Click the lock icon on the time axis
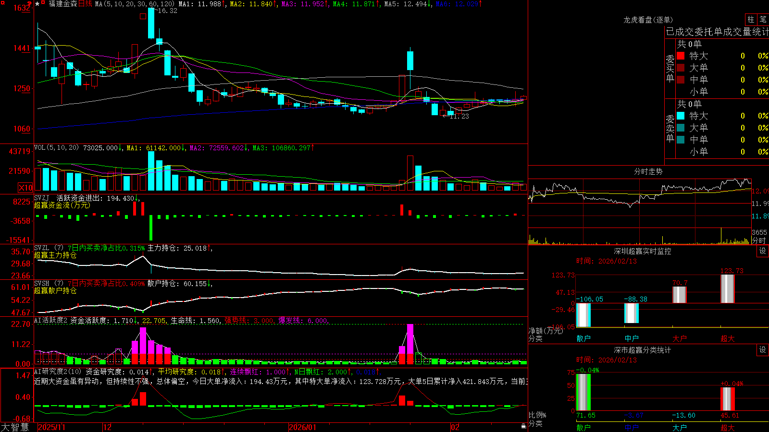The height and width of the screenshot is (432, 769). (524, 426)
